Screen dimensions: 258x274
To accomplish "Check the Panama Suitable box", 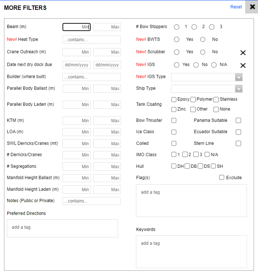I will [x=238, y=120].
